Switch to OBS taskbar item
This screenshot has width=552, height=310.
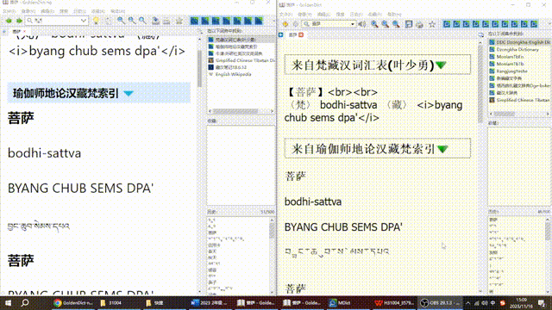click(441, 303)
